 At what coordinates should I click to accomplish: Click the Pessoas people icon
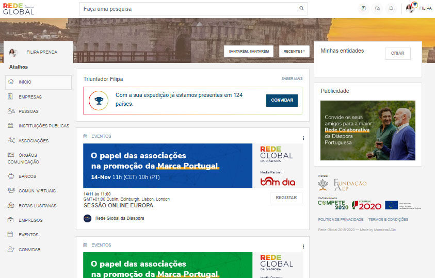pos(11,111)
